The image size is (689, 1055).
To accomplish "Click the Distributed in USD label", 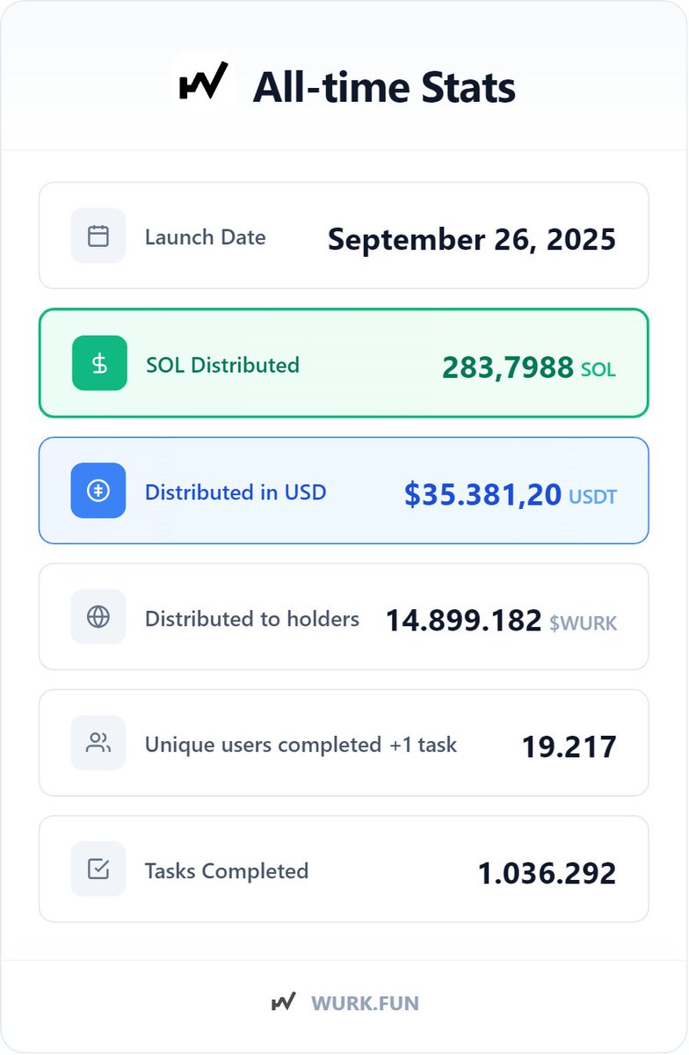I will coord(236,492).
